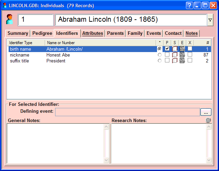
Task: Open sources book icon for Honest Abe row
Action: tap(175, 55)
